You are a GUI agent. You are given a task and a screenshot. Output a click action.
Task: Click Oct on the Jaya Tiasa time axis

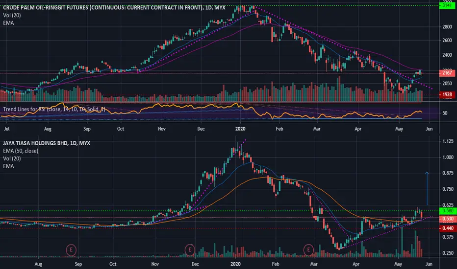(x=112, y=264)
